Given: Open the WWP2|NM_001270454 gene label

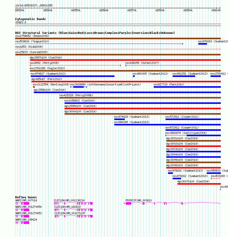Looking at the screenshot, I should [x=28, y=207].
